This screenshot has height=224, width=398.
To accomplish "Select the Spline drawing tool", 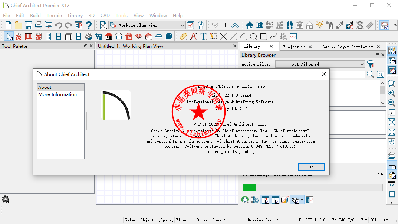I will pos(273,37).
